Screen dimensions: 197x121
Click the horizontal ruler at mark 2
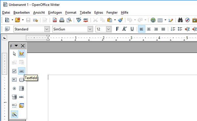103,38
